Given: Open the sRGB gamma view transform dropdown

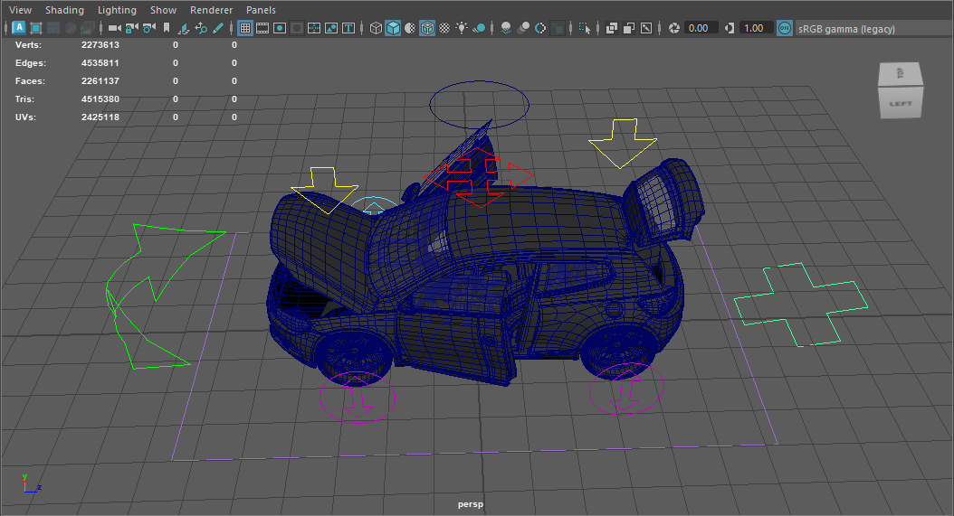Looking at the screenshot, I should (846, 29).
